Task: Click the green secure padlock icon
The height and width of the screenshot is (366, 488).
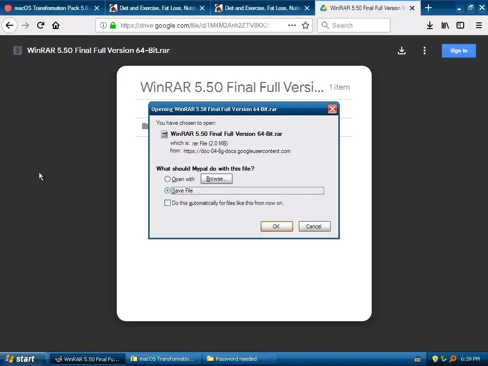Action: click(112, 25)
